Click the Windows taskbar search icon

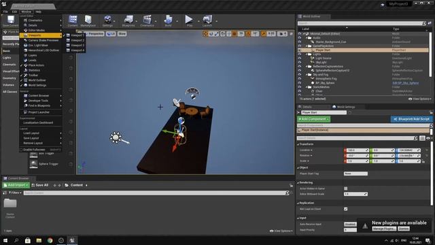16,240
